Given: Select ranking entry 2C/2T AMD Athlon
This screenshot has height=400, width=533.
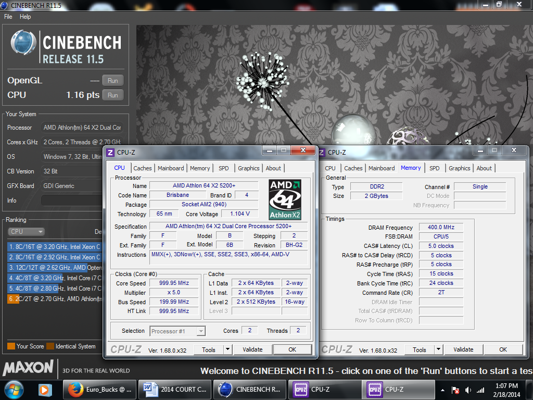Looking at the screenshot, I should point(54,299).
